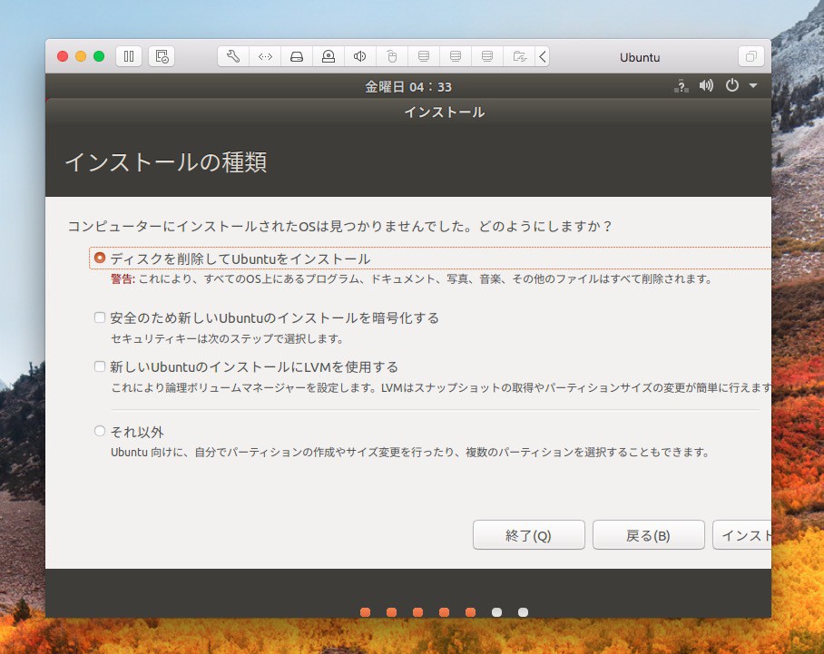This screenshot has height=654, width=824.
Task: Click the sound device icon in toolbar
Action: (360, 56)
